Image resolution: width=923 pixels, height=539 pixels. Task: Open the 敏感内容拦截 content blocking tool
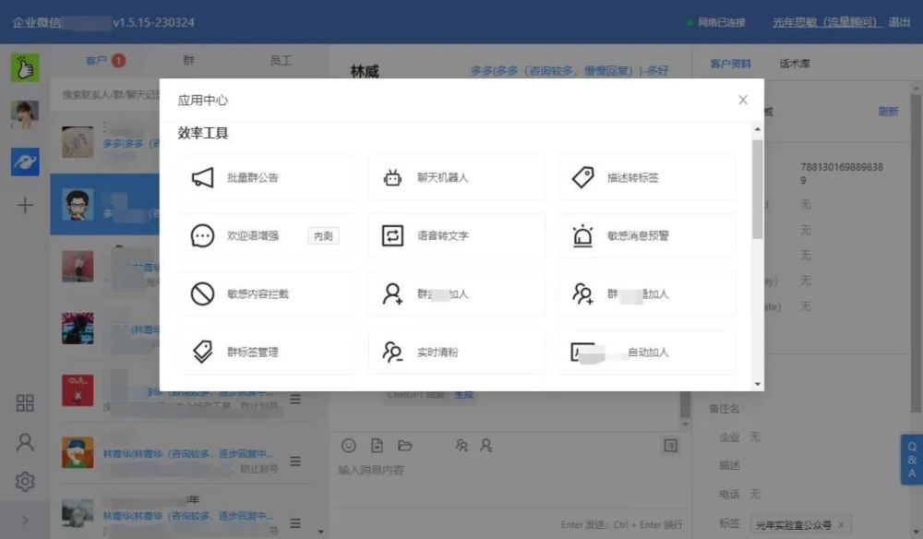pos(267,293)
